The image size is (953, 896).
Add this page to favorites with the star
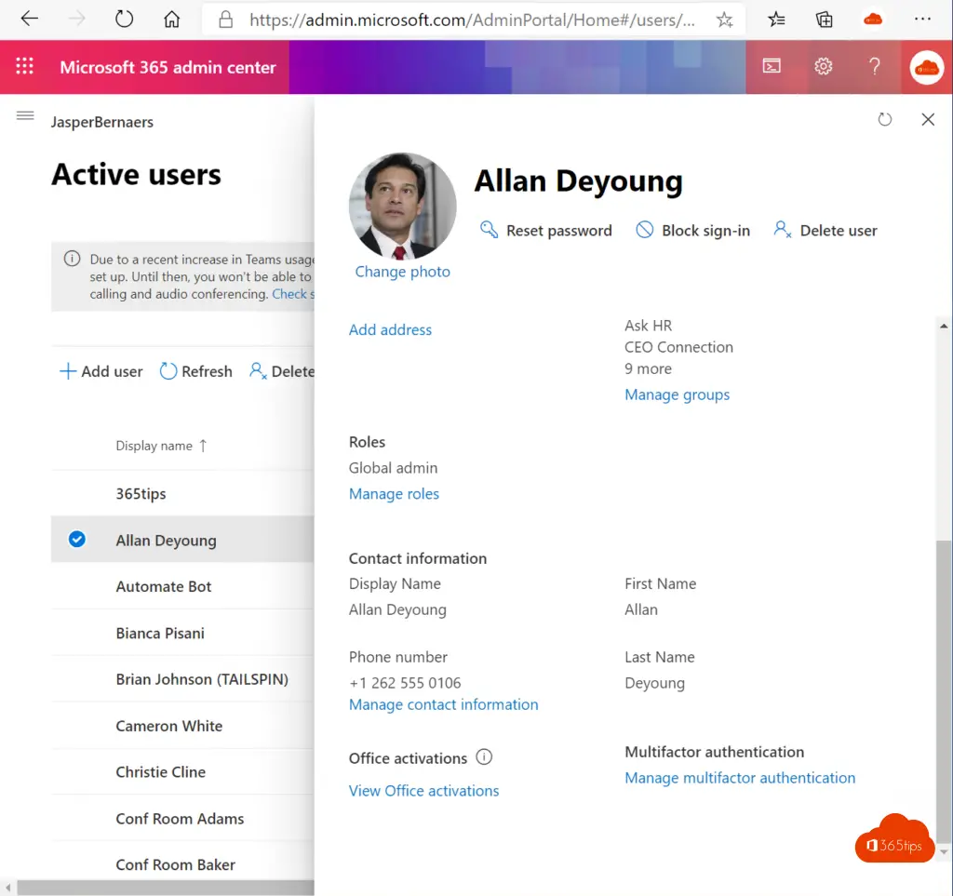tap(724, 20)
